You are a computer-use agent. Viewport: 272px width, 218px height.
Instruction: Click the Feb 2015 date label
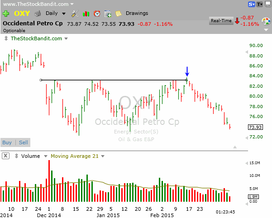coord(162,215)
